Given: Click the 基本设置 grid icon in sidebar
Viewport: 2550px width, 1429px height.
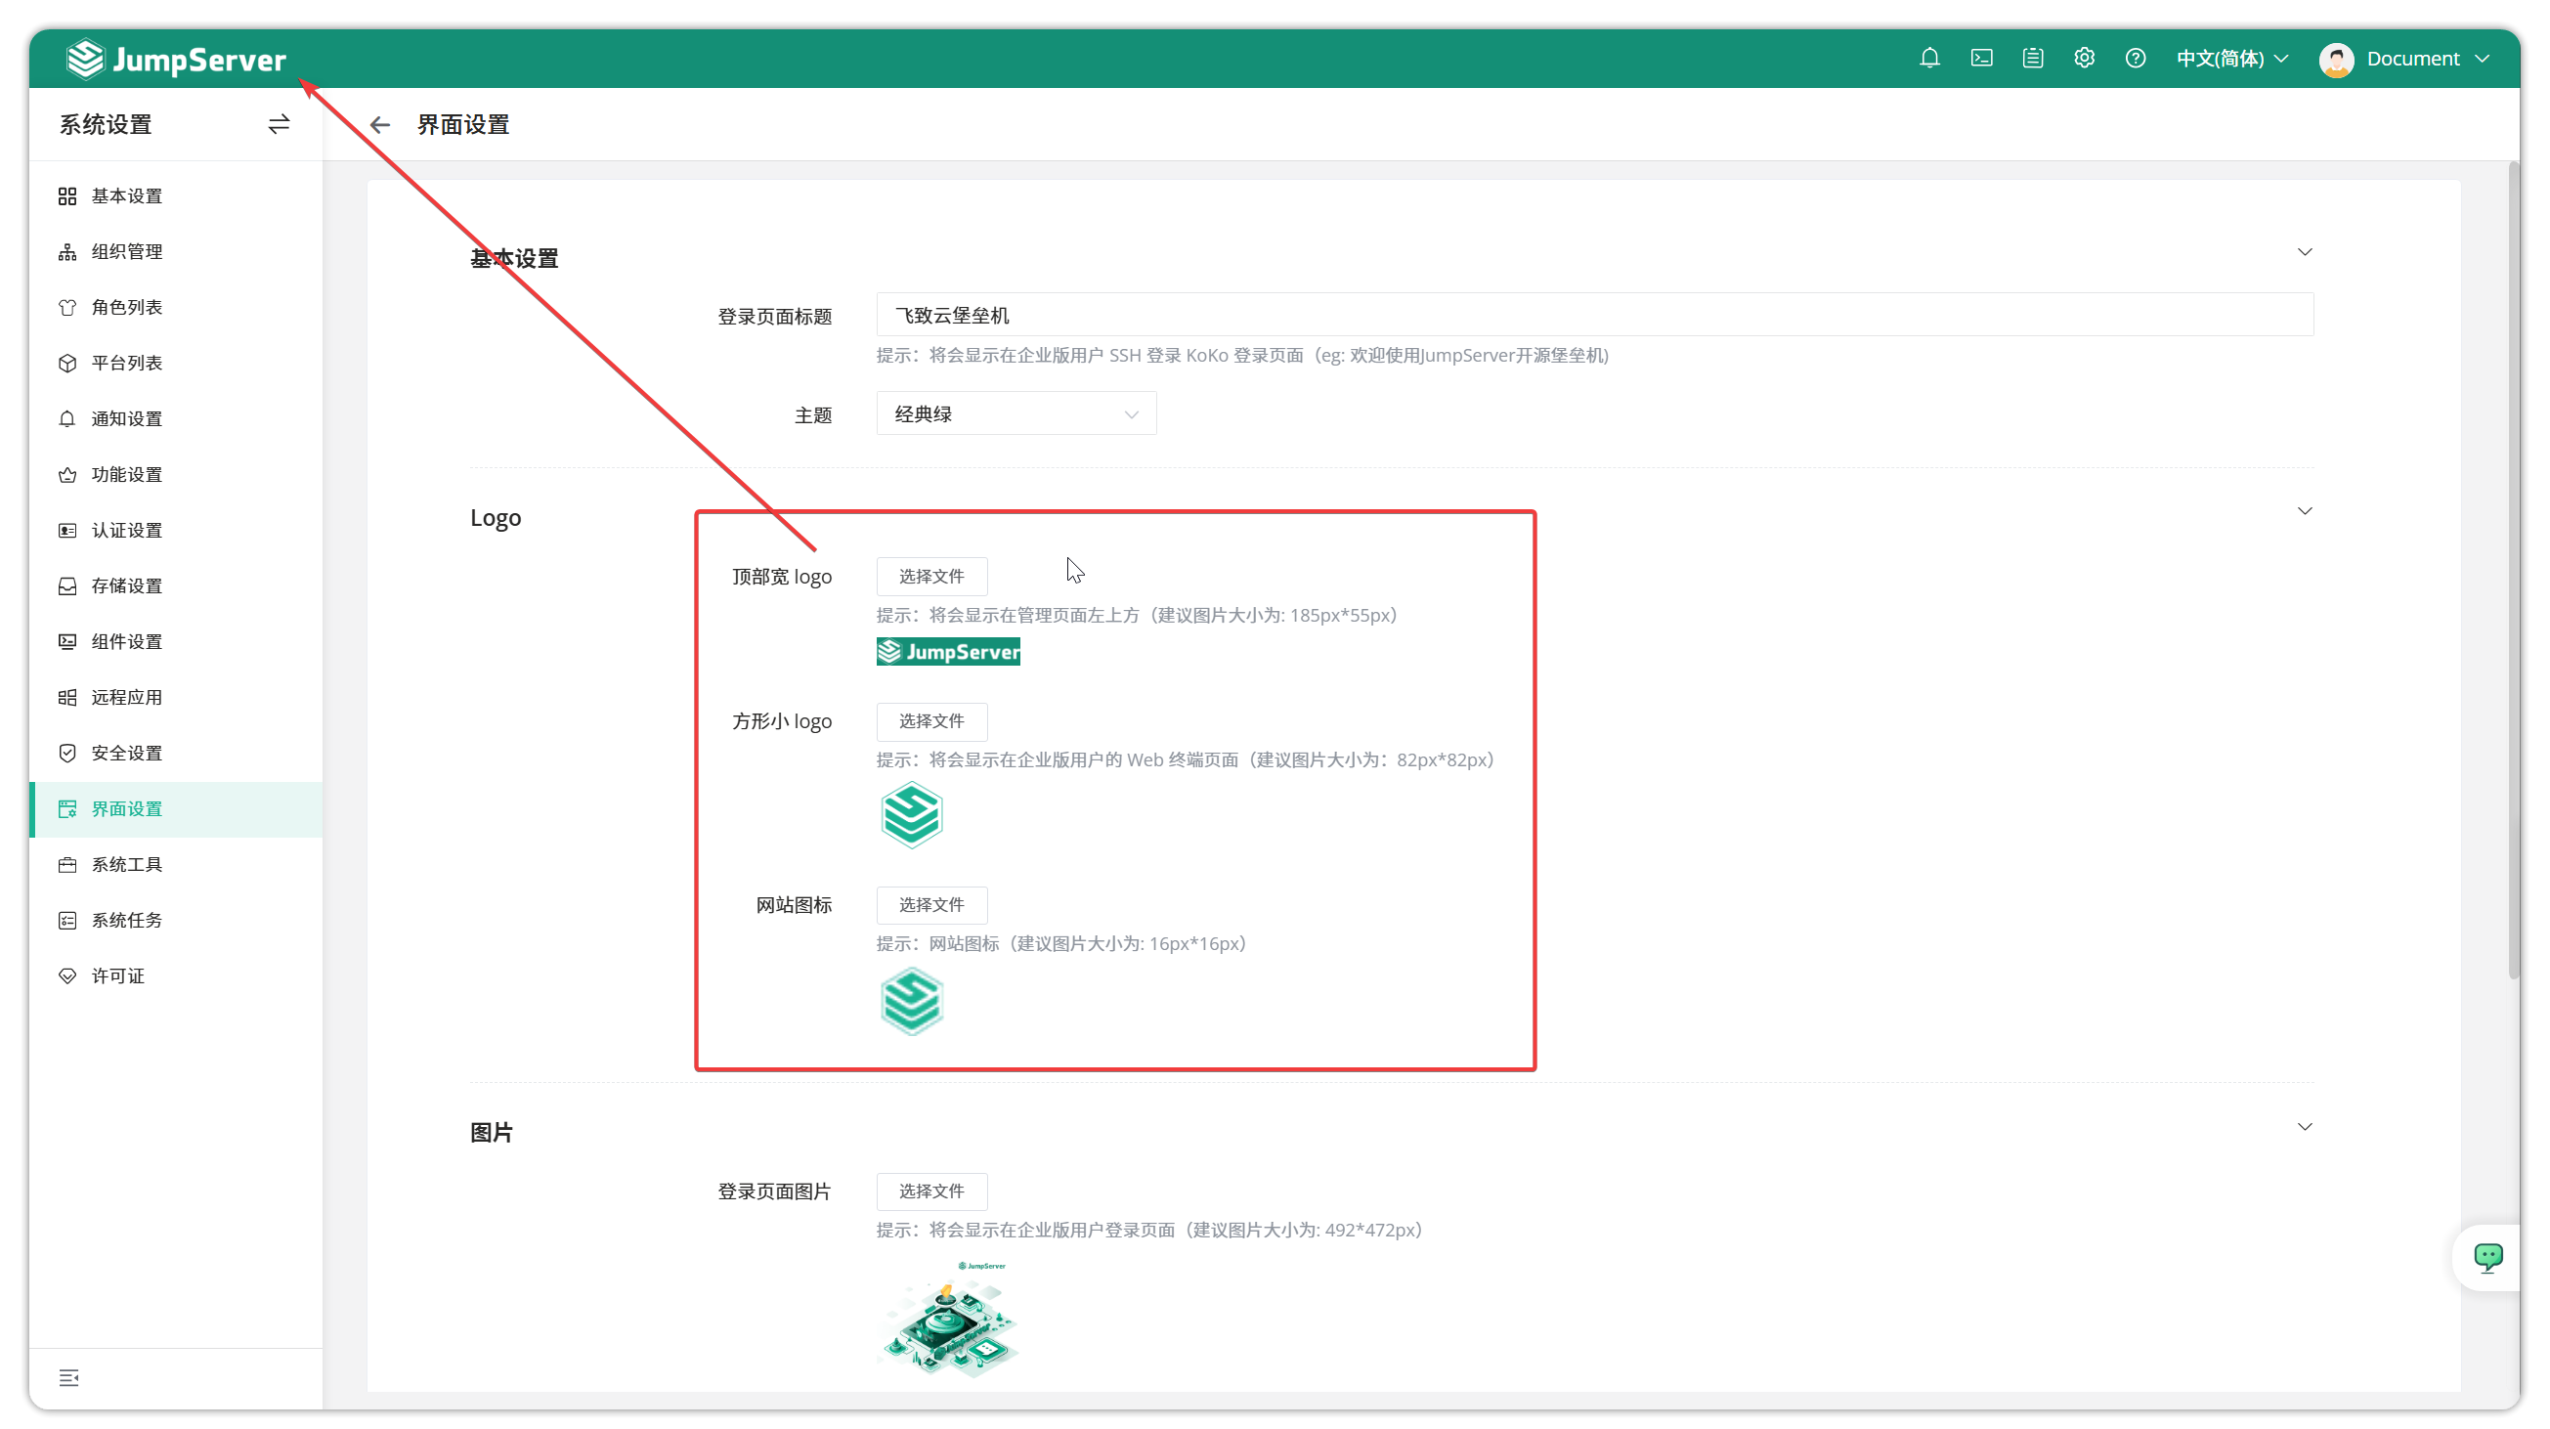Looking at the screenshot, I should [x=67, y=195].
